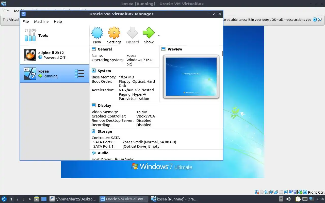The width and height of the screenshot is (325, 203).
Task: Click the kosea.vmdk SATA Port 0 entry
Action: (149, 142)
